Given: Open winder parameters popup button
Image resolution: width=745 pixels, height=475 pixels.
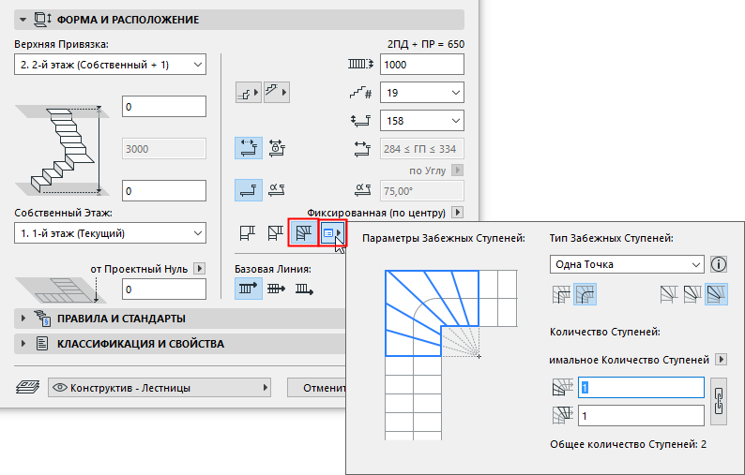Looking at the screenshot, I should (x=332, y=232).
